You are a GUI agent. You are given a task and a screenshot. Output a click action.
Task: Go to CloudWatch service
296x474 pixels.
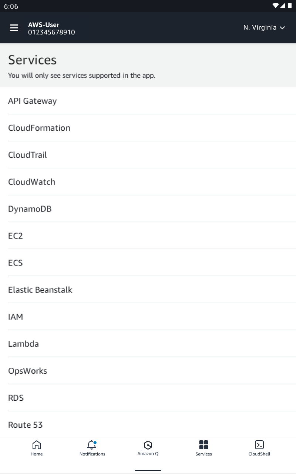point(148,182)
